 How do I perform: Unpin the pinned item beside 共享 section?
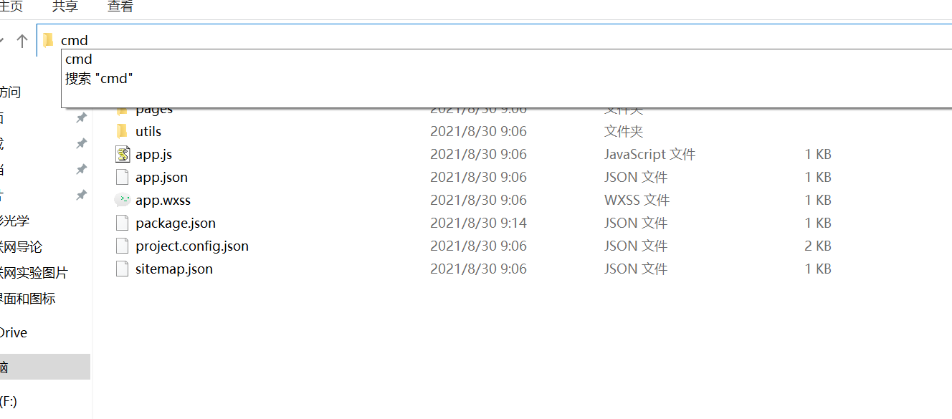(x=81, y=169)
